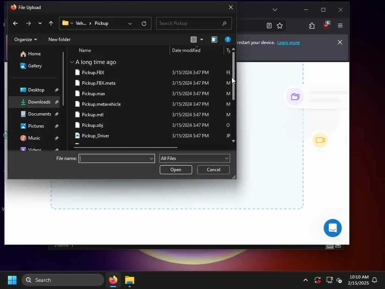Click the pin icon beside Documents
The height and width of the screenshot is (289, 385).
(x=56, y=114)
